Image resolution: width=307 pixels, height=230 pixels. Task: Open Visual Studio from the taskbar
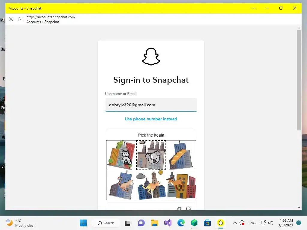[x=168, y=223]
